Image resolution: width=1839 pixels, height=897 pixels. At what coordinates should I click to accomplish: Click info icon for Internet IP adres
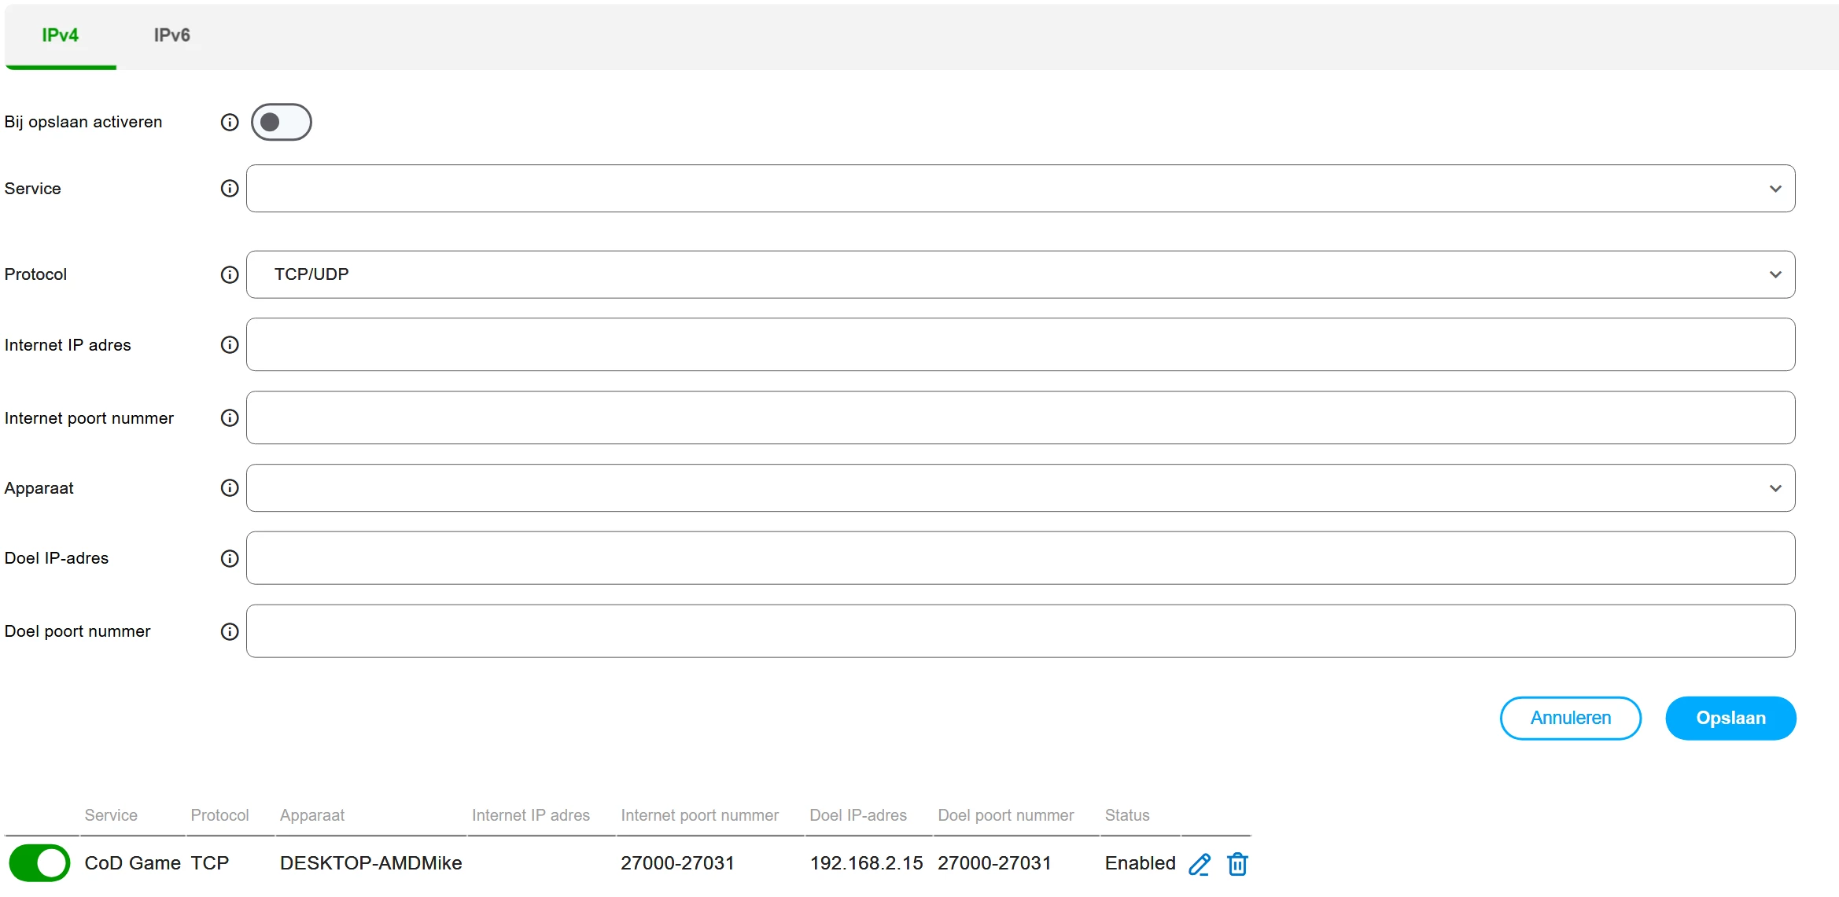click(x=229, y=345)
